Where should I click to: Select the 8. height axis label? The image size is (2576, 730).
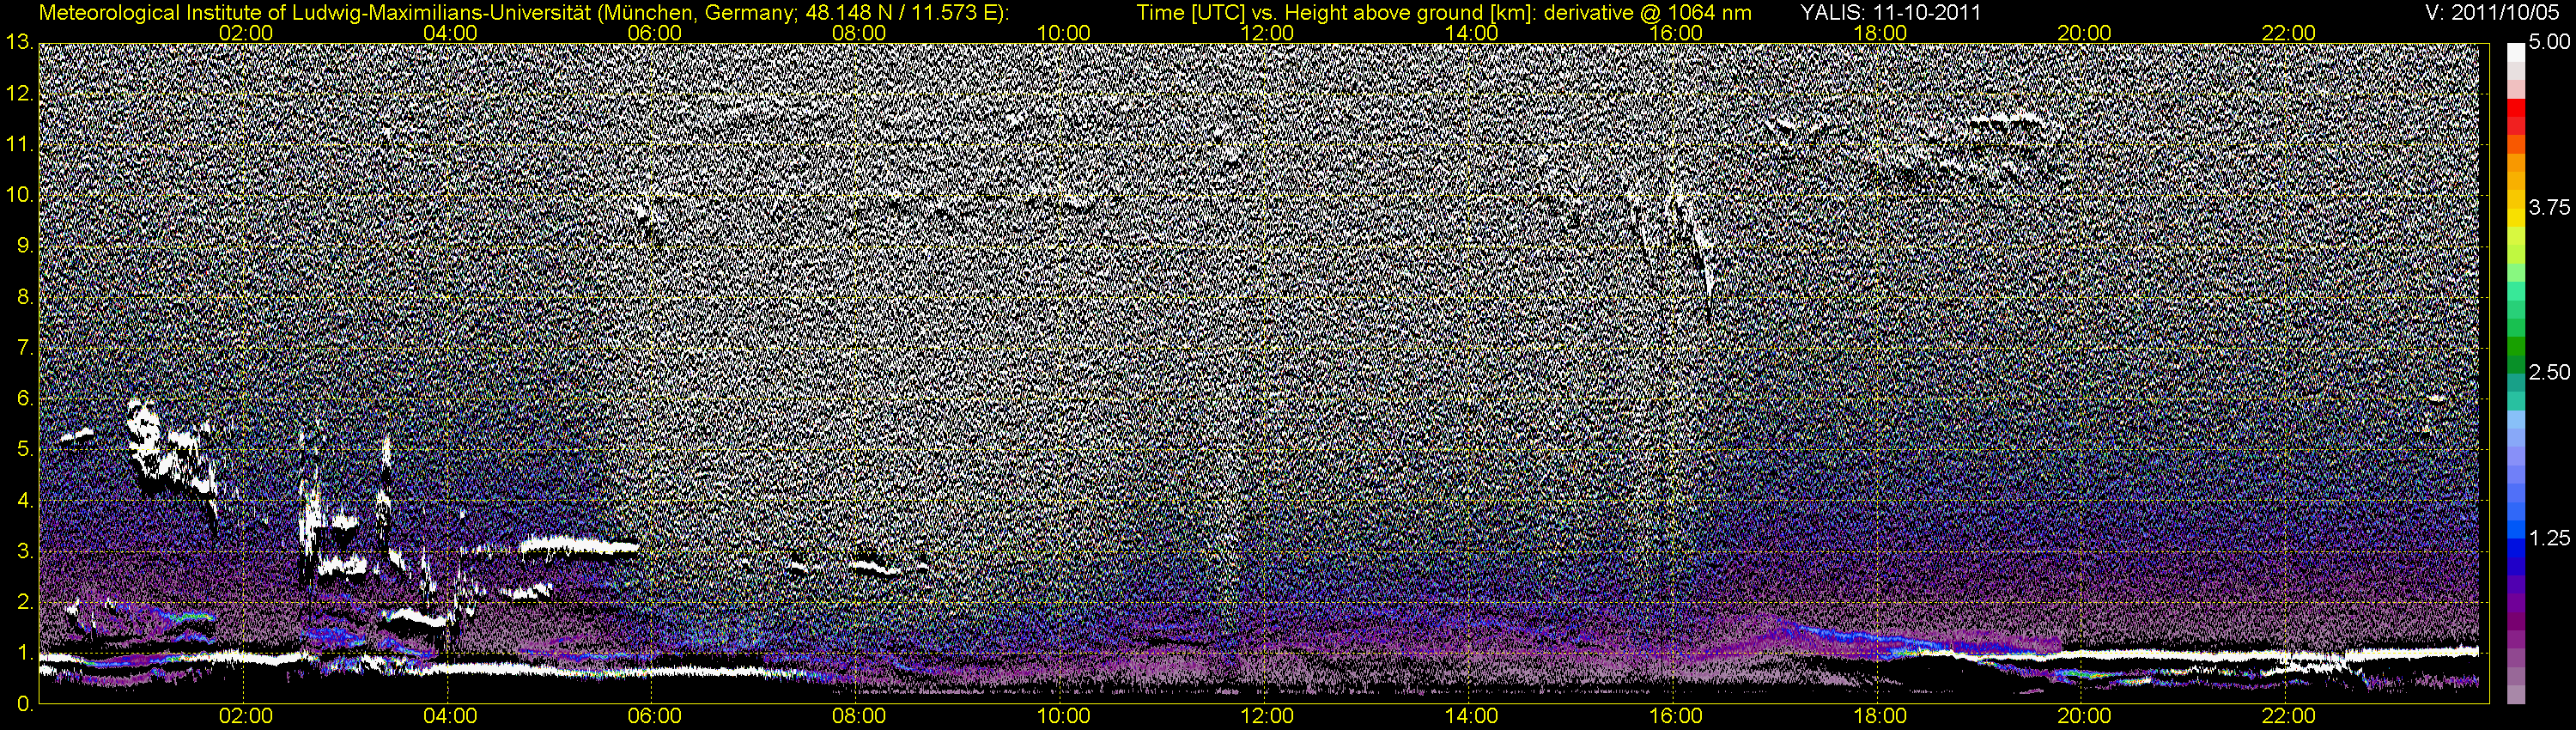[24, 298]
